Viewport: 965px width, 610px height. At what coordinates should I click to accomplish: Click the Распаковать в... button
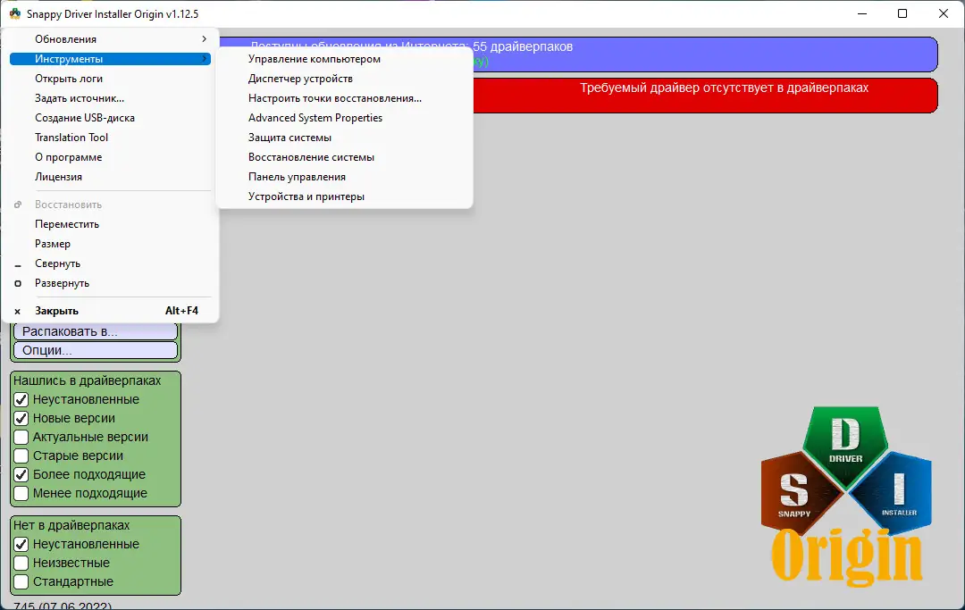(94, 331)
